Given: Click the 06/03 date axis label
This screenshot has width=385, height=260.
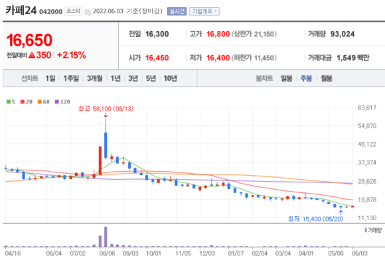Looking at the screenshot, I should click(x=360, y=253).
